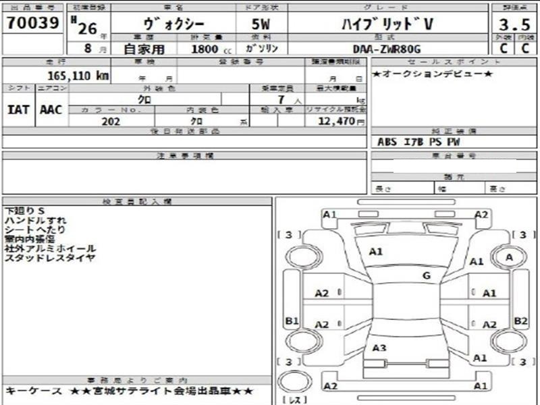Click the G mark on windshield diagram
The image size is (540, 405).
(427, 275)
